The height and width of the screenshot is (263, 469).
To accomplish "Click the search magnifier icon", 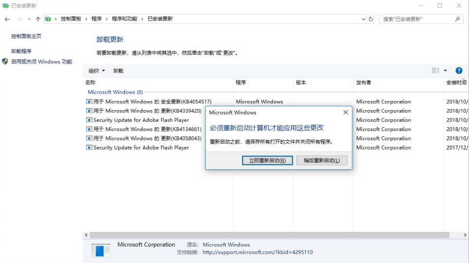I will (x=457, y=19).
